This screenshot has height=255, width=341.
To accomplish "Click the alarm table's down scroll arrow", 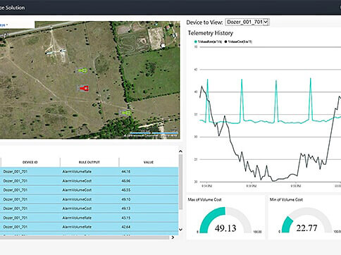I will [180, 230].
